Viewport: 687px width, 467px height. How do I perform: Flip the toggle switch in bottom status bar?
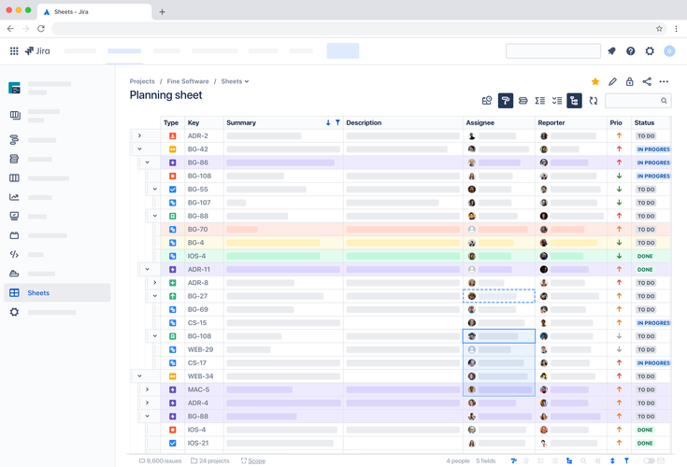[649, 460]
